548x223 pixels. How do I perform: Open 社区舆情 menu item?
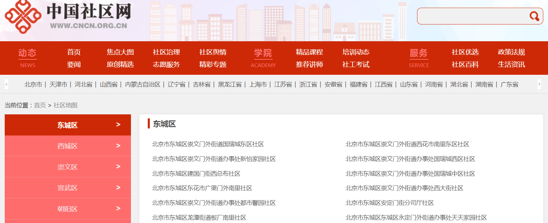pyautogui.click(x=213, y=52)
